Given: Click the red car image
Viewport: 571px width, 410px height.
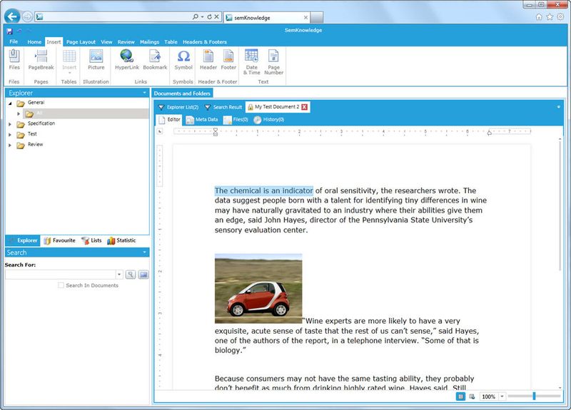Looking at the screenshot, I should click(258, 289).
